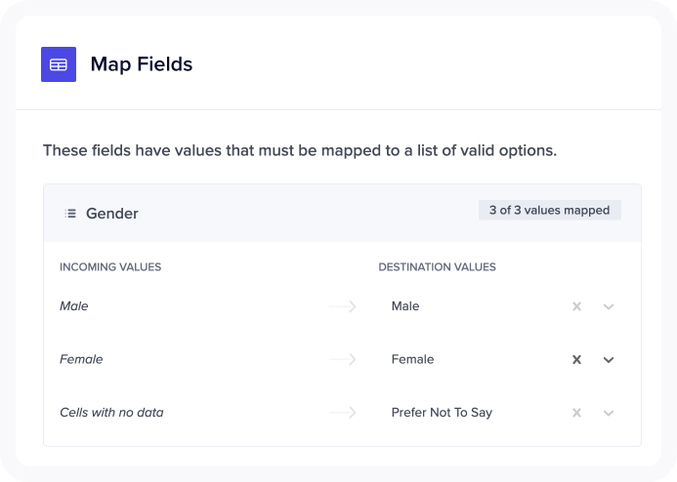Screen dimensions: 677x482
Task: Clear the Male destination value
Action: click(576, 306)
